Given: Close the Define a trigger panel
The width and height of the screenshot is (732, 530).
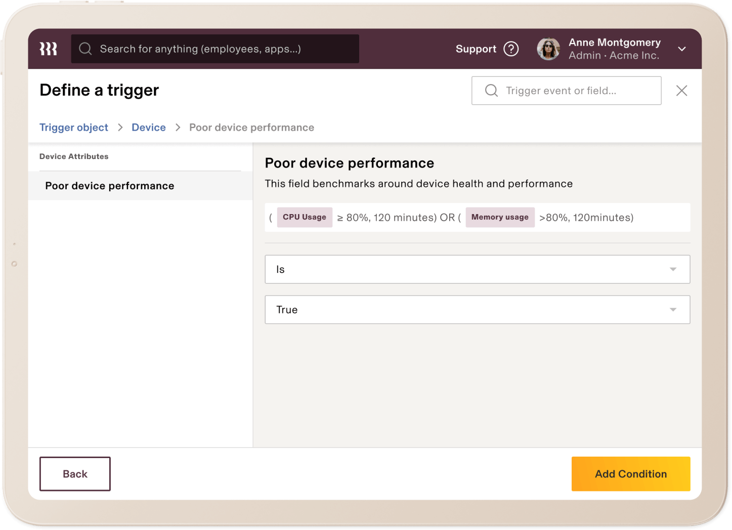Looking at the screenshot, I should pos(681,90).
